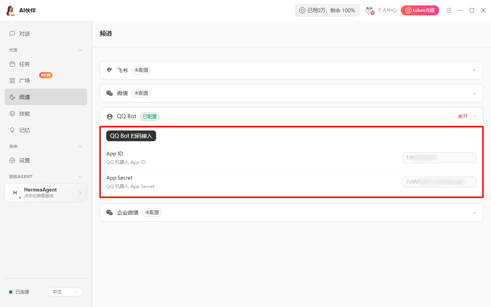Click the 已连接 connection status
This screenshot has width=491, height=307.
(x=19, y=292)
